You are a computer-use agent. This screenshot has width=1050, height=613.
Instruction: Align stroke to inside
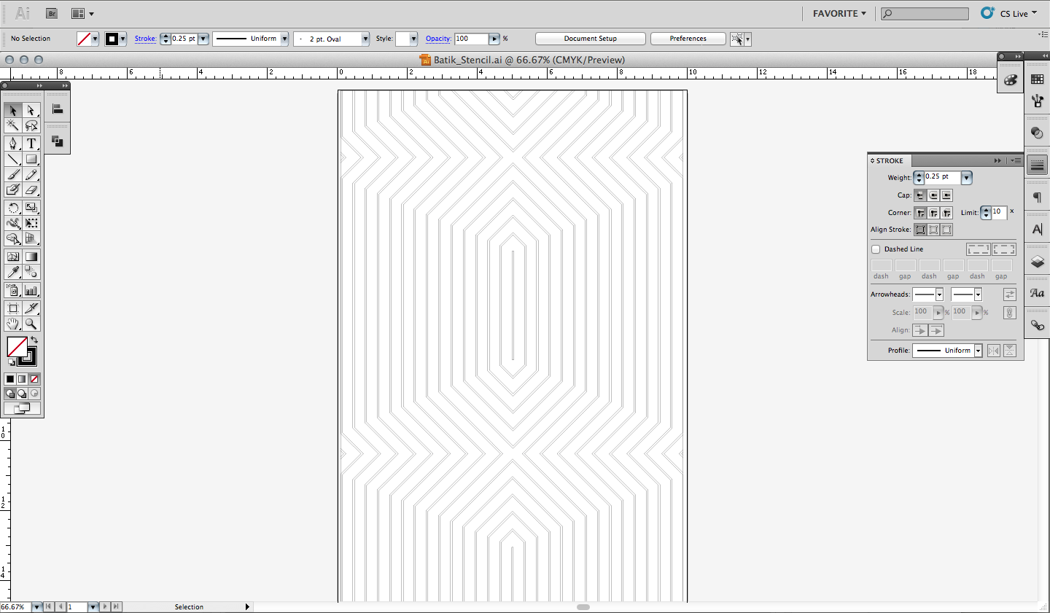[933, 230]
